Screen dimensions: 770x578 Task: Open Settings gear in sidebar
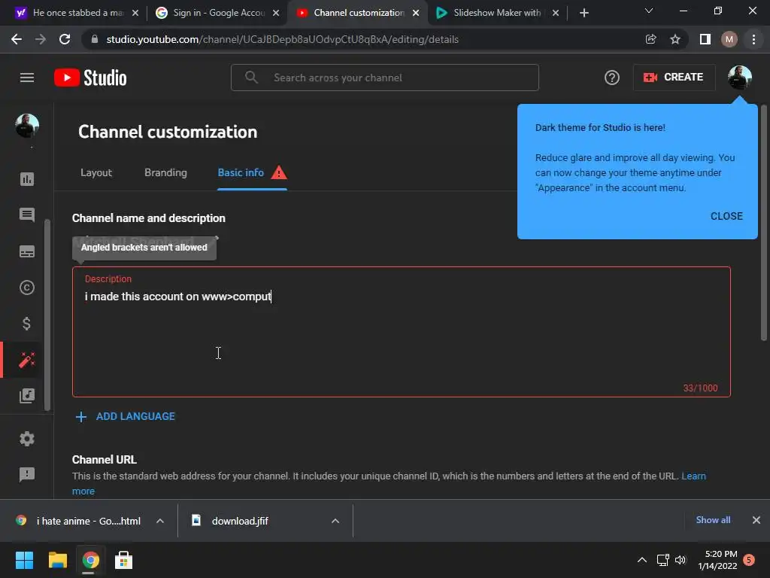[27, 439]
